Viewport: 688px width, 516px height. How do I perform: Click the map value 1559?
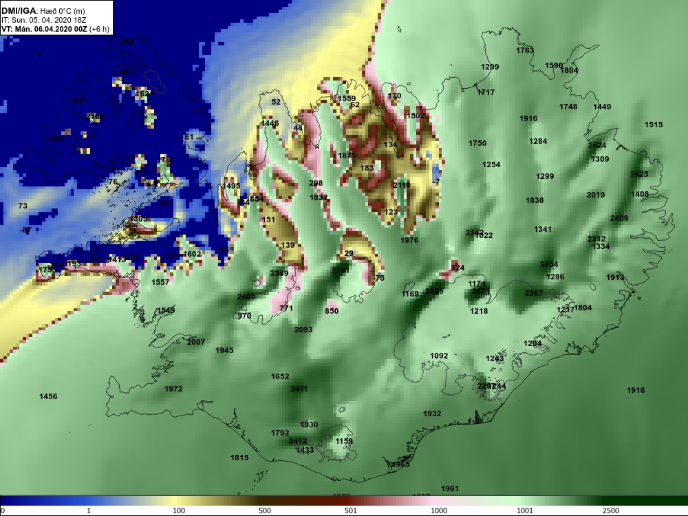[x=347, y=98]
